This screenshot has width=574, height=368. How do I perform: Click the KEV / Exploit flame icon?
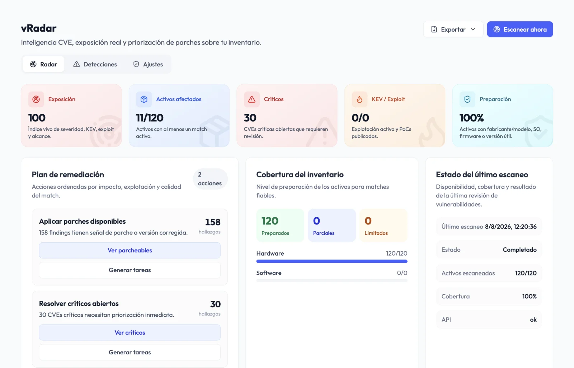pos(359,99)
